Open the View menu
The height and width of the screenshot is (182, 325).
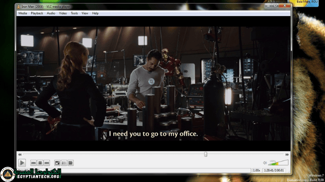pyautogui.click(x=85, y=13)
